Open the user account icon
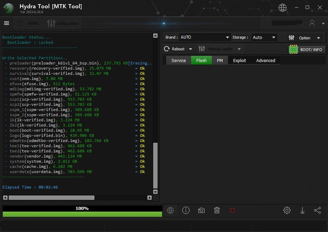Viewport: 328px width, 232px height. 312,23
